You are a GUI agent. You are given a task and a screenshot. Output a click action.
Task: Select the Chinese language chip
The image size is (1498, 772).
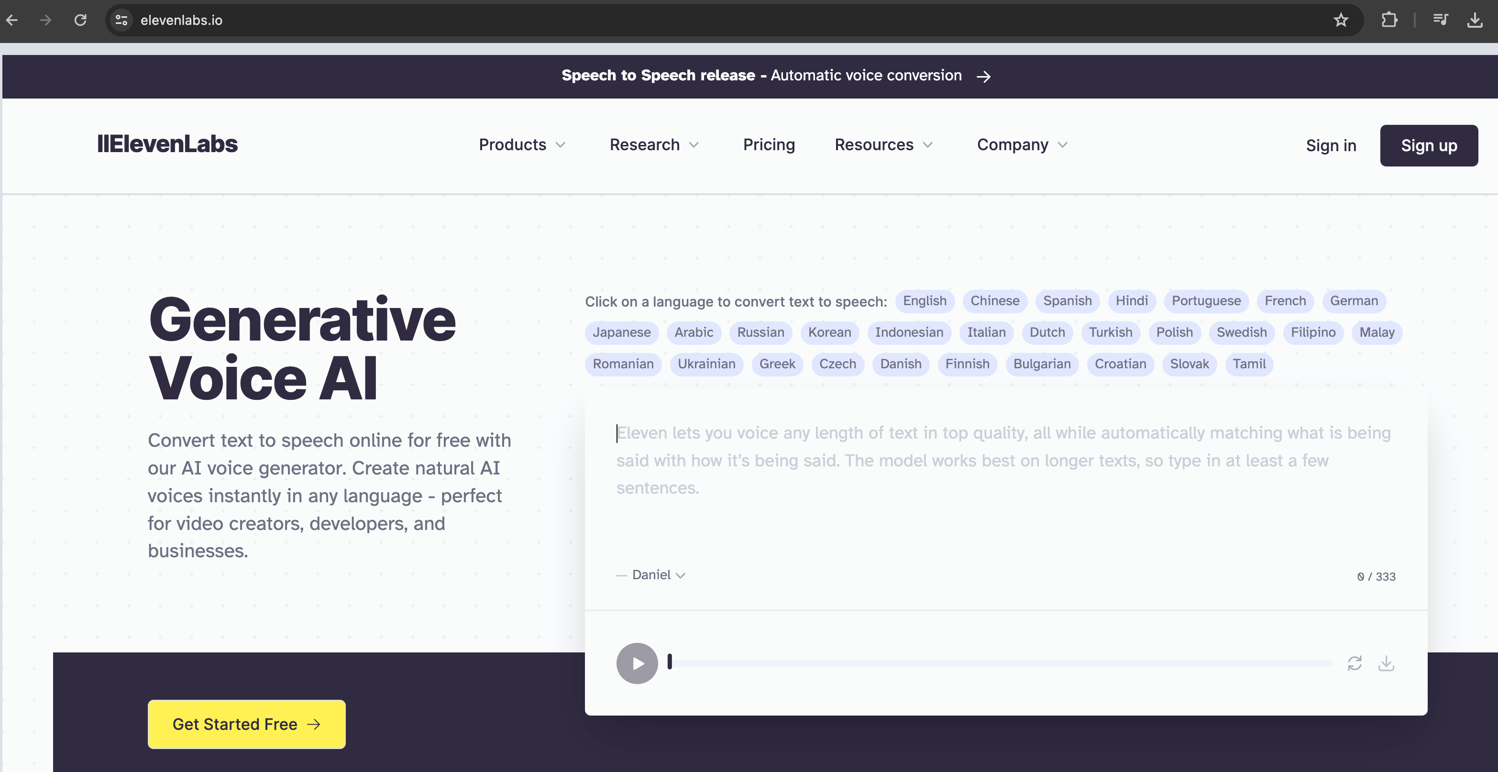pos(994,301)
